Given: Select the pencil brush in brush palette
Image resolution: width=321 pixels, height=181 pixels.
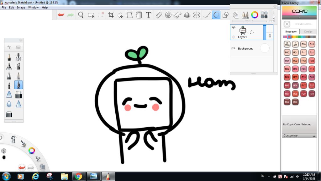Looking at the screenshot, I should 9,57.
